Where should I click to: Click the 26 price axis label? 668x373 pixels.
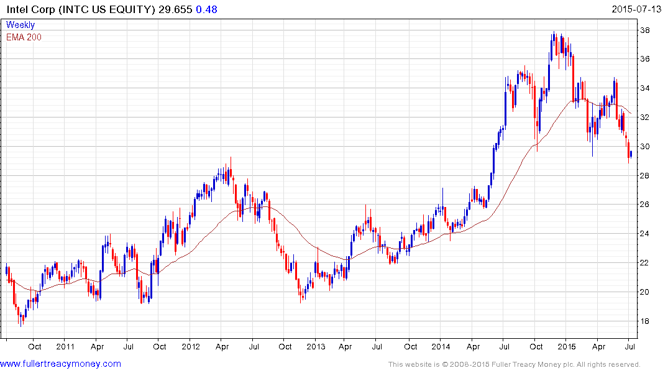(644, 204)
